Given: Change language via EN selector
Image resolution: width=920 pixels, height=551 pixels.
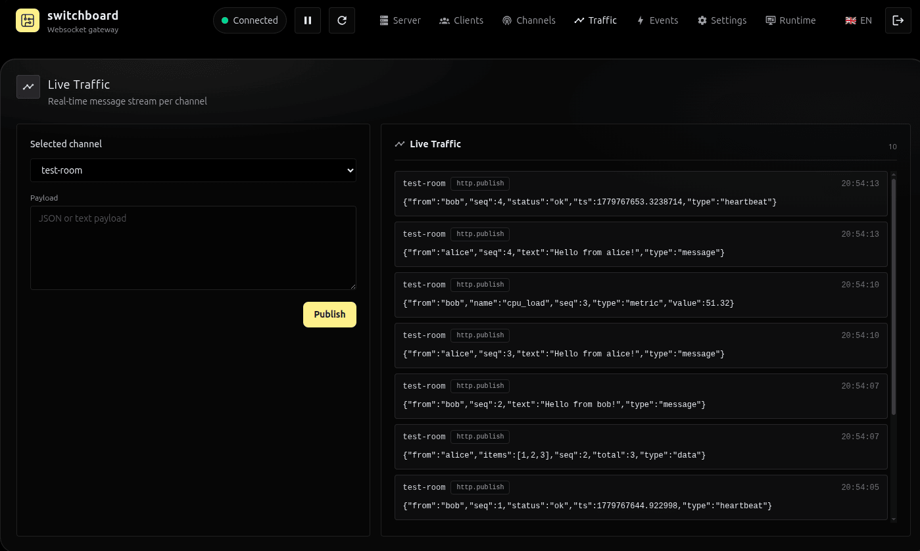Looking at the screenshot, I should coord(858,20).
